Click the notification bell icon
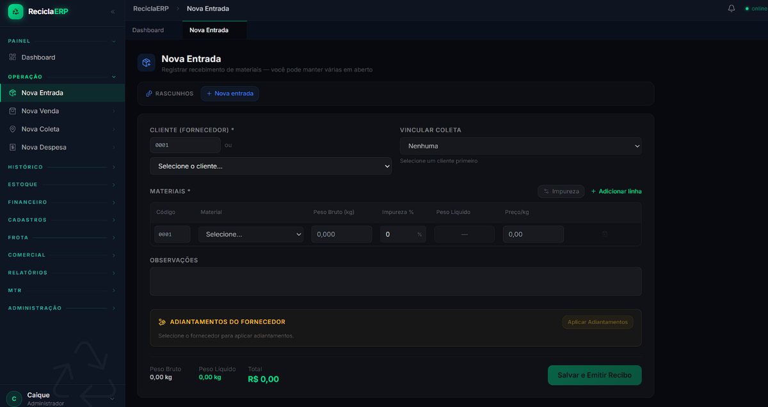Image resolution: width=768 pixels, height=407 pixels. coord(732,8)
